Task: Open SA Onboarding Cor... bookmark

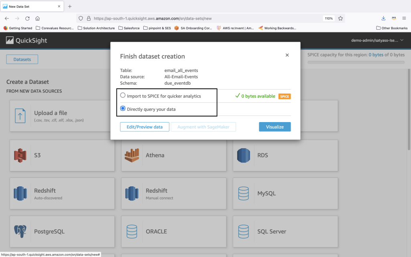Action: click(193, 28)
